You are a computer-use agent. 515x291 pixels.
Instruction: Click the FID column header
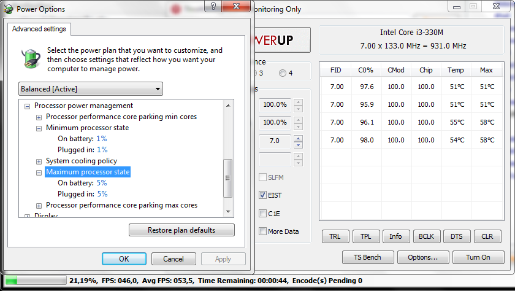click(336, 70)
